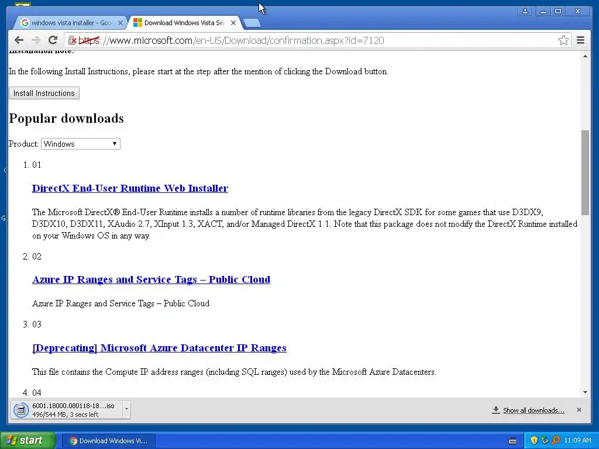Switch to the windows vista installer Google tab
Screen dimensions: 599x449
[x=69, y=23]
